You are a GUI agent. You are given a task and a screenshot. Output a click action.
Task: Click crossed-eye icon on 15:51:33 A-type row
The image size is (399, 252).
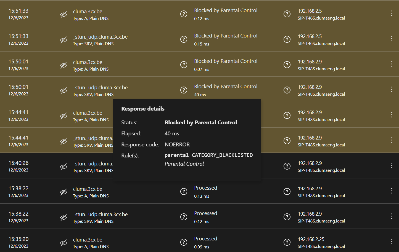pyautogui.click(x=64, y=15)
